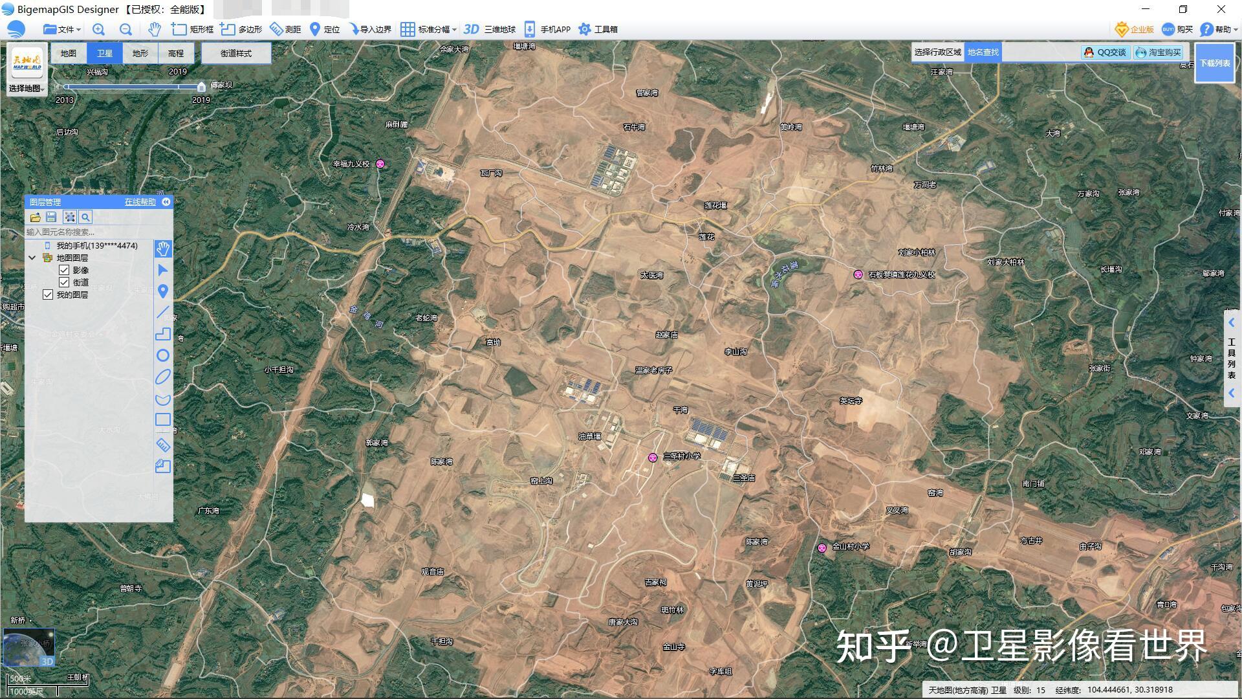Click the 定位 locate icon
The image size is (1242, 699).
(315, 29)
